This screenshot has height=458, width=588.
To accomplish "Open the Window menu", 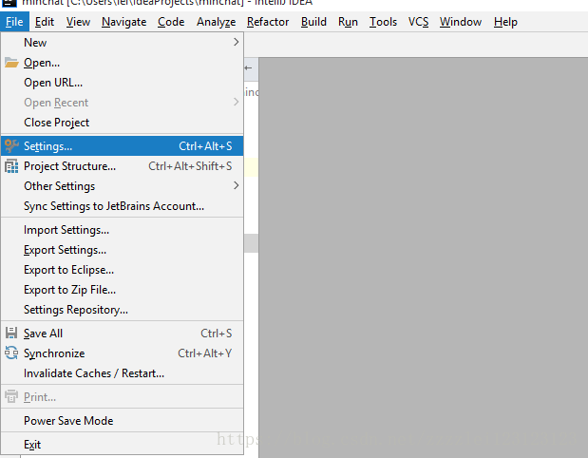I will (x=461, y=22).
